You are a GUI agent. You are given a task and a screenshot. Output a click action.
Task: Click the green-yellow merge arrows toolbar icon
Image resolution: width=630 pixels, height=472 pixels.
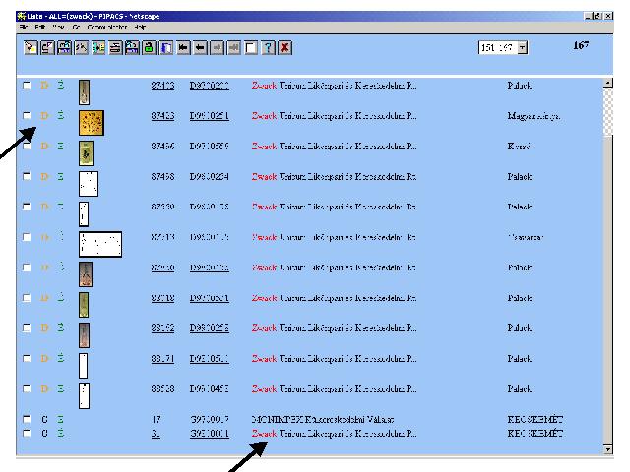pos(98,48)
